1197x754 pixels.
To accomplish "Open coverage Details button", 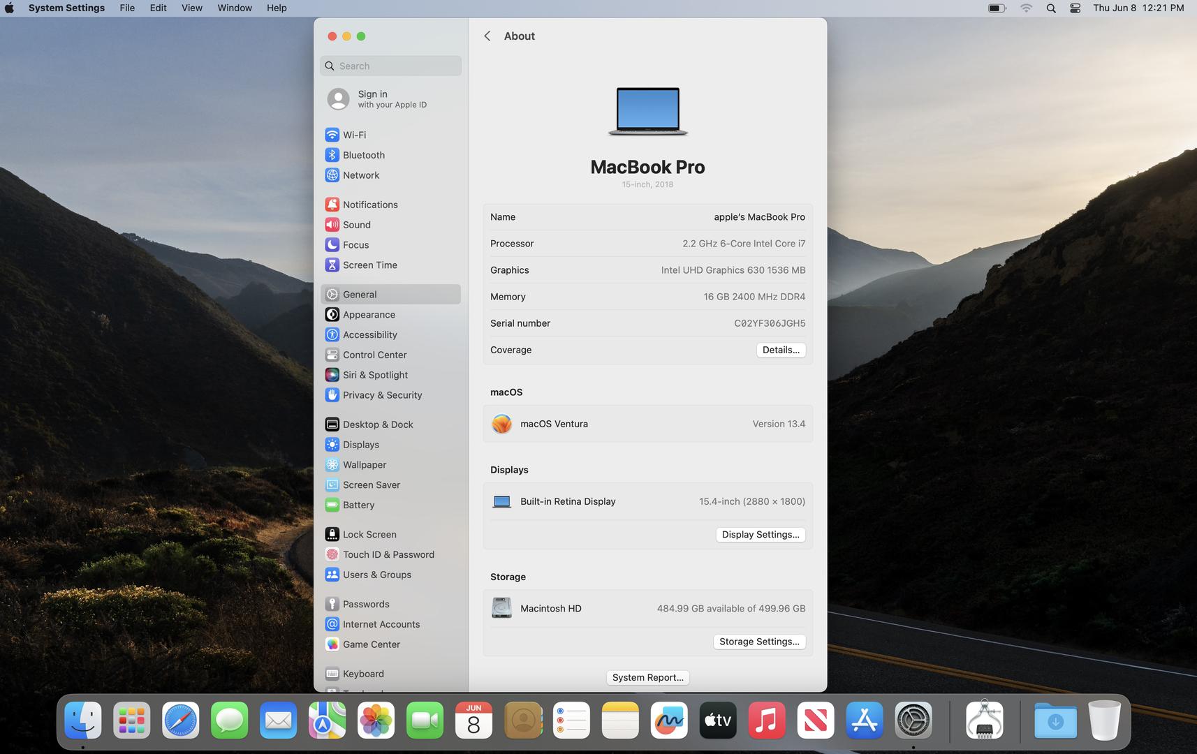I will pos(781,350).
